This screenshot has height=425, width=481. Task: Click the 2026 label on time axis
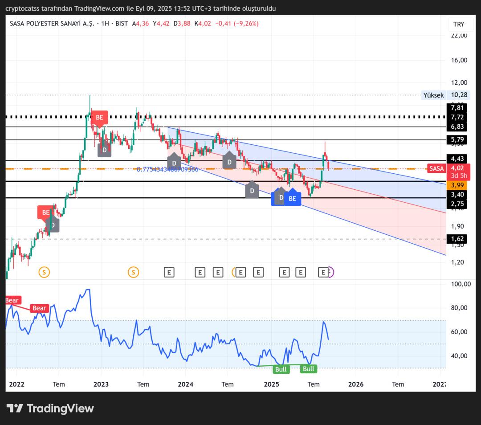[356, 384]
